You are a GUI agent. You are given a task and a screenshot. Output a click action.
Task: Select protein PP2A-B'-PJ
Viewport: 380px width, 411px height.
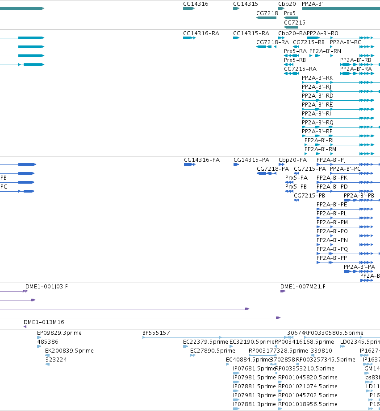[331, 160]
